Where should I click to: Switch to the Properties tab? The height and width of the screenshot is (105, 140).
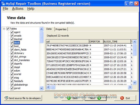(61, 29)
